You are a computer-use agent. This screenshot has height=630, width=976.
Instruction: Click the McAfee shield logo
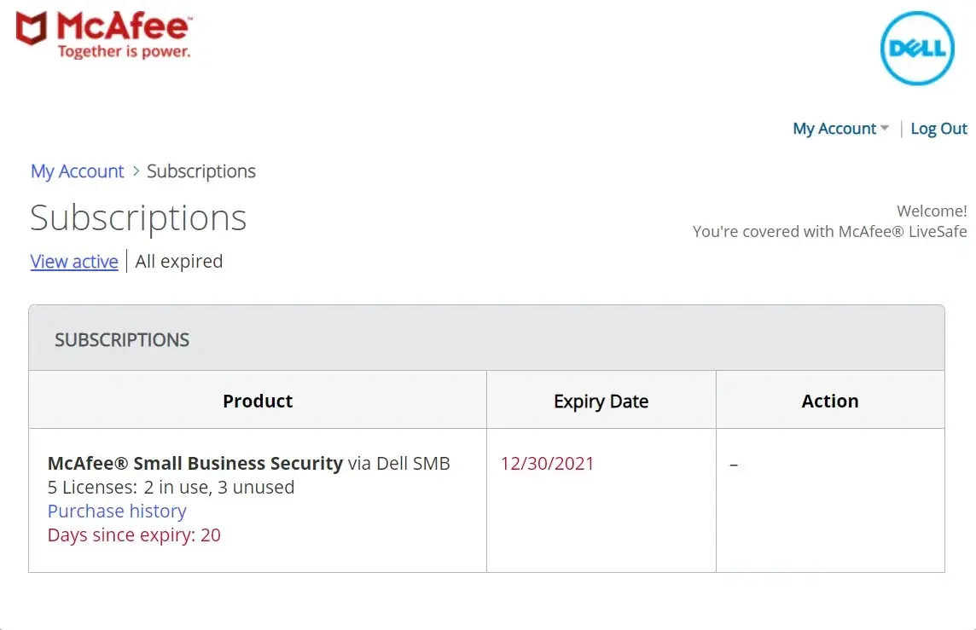[x=32, y=28]
